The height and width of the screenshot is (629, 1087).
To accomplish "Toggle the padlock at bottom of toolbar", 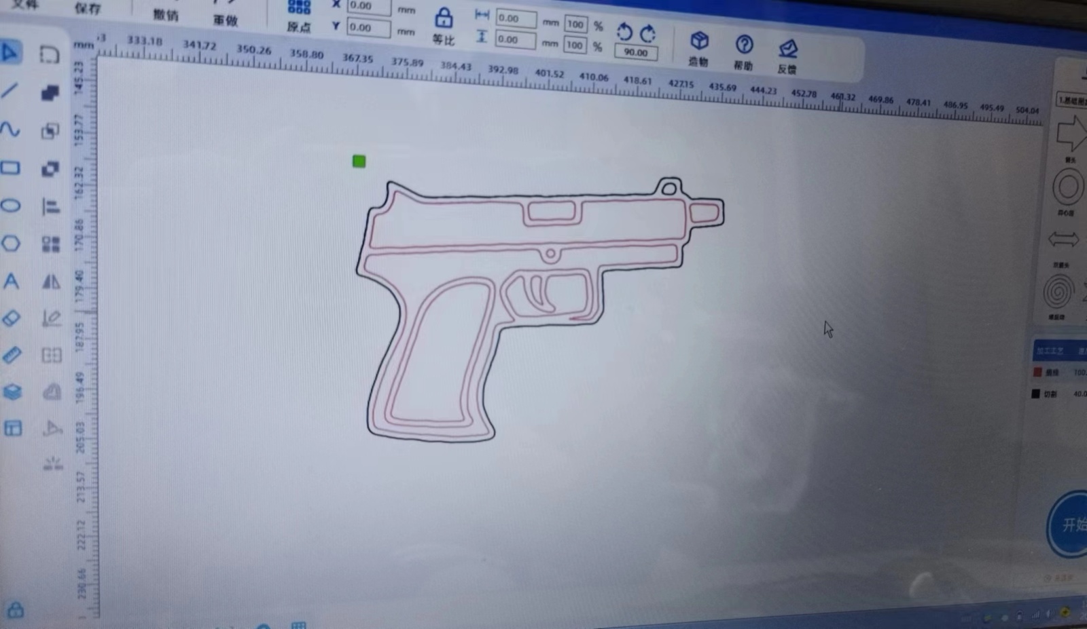I will [15, 610].
